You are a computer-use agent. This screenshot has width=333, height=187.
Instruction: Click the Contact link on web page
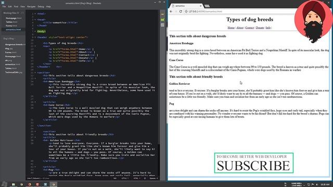(x=250, y=28)
